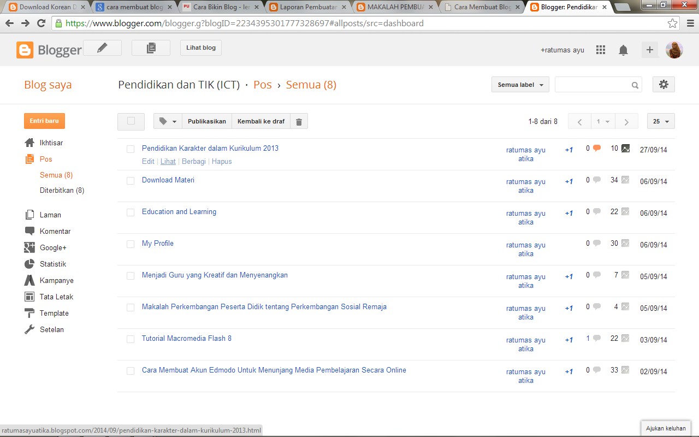Switch to the Download Korean browser tab
Viewport: 699px width, 437px height.
48,7
